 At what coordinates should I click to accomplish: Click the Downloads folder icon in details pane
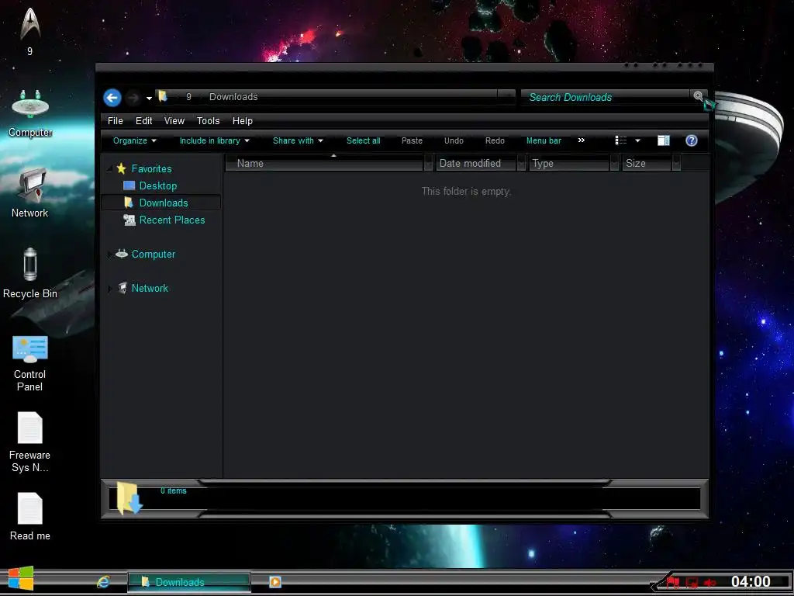pos(129,498)
